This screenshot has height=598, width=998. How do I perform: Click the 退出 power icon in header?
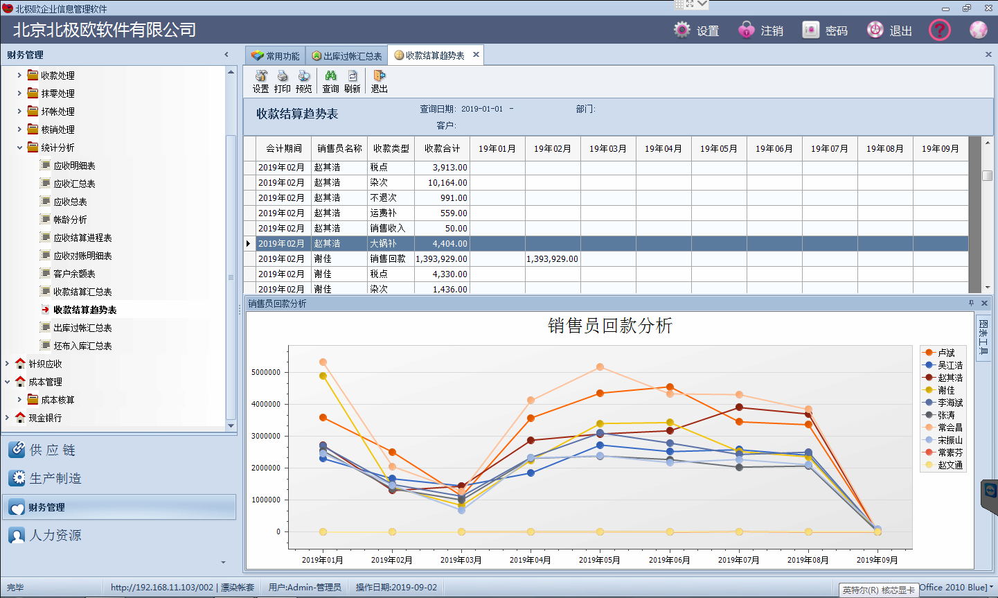pyautogui.click(x=875, y=30)
